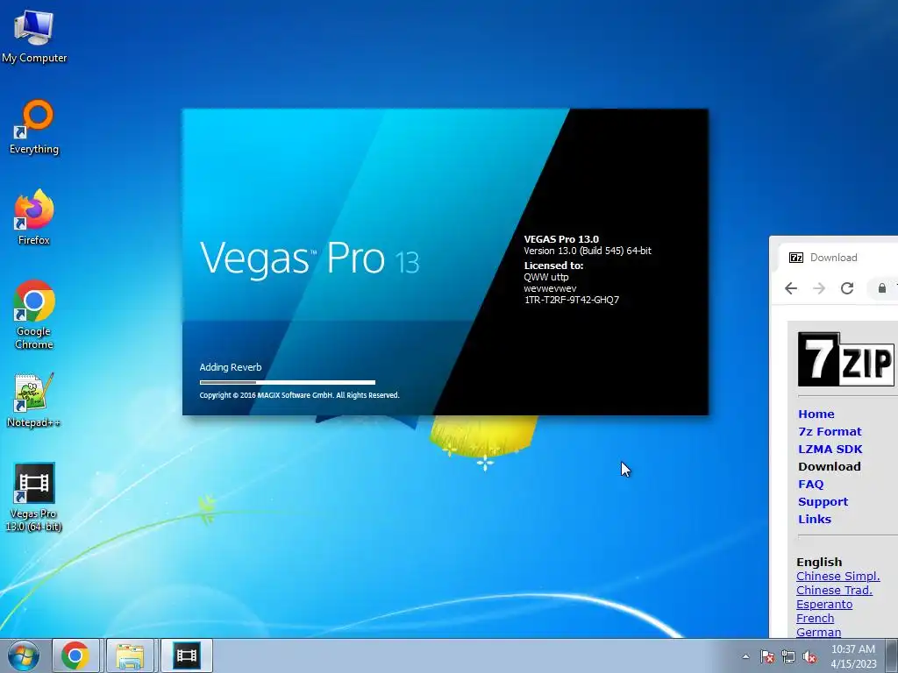Open the Home link on 7-Zip site
Viewport: 898px width, 673px height.
point(816,414)
